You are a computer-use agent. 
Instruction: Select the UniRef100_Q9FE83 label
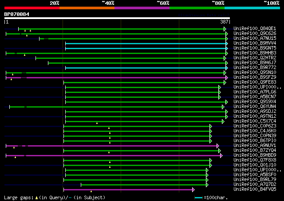point(255,82)
